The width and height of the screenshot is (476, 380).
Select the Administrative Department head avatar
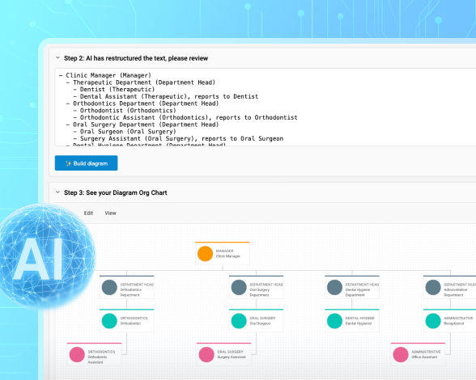[433, 287]
